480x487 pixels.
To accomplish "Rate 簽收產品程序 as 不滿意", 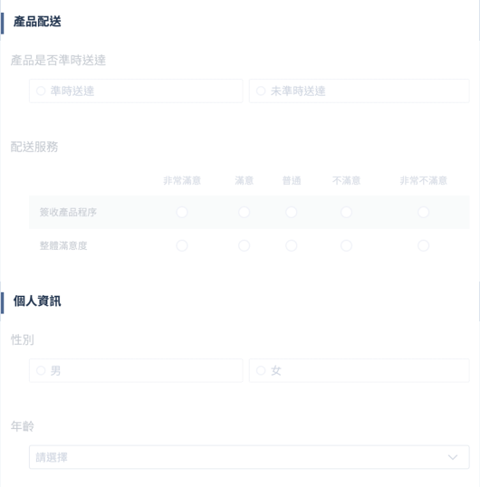I will 346,212.
